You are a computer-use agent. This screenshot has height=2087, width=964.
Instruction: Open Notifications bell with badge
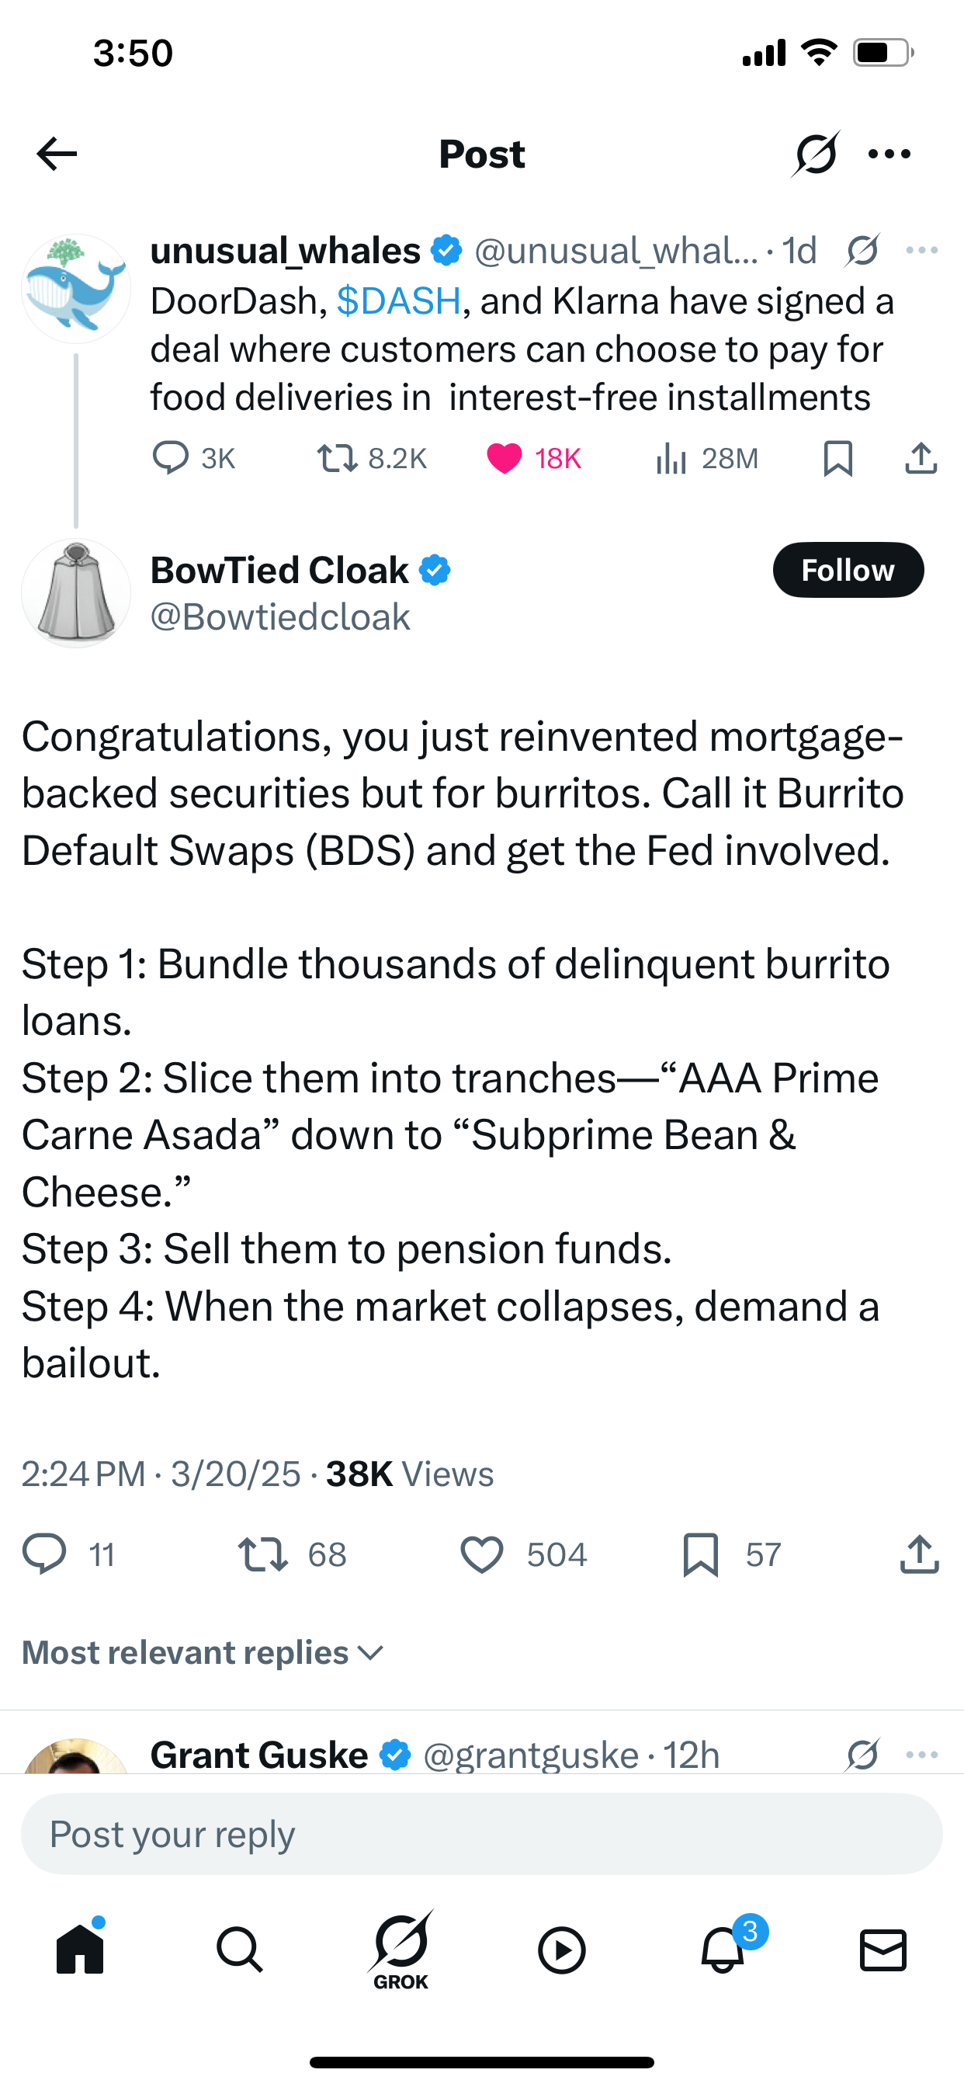pos(723,1950)
